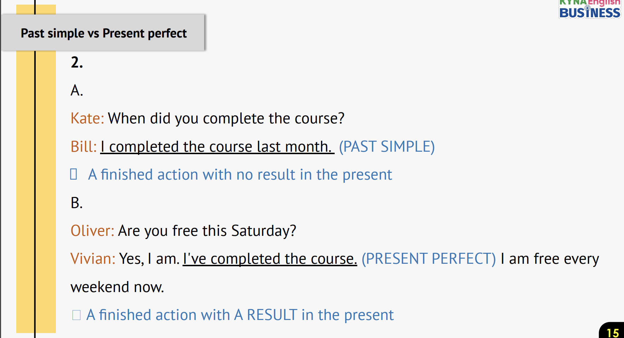Click the square bullet before "no result" line
The image size is (624, 338).
pyautogui.click(x=74, y=174)
